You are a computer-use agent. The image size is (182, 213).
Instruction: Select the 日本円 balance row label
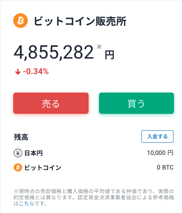click(33, 153)
